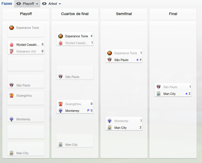Click Guangzhou crest in Cuartos de final
The image size is (202, 163).
pyautogui.click(x=61, y=104)
